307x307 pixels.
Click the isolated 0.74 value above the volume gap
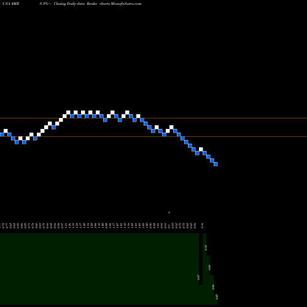click(x=202, y=226)
